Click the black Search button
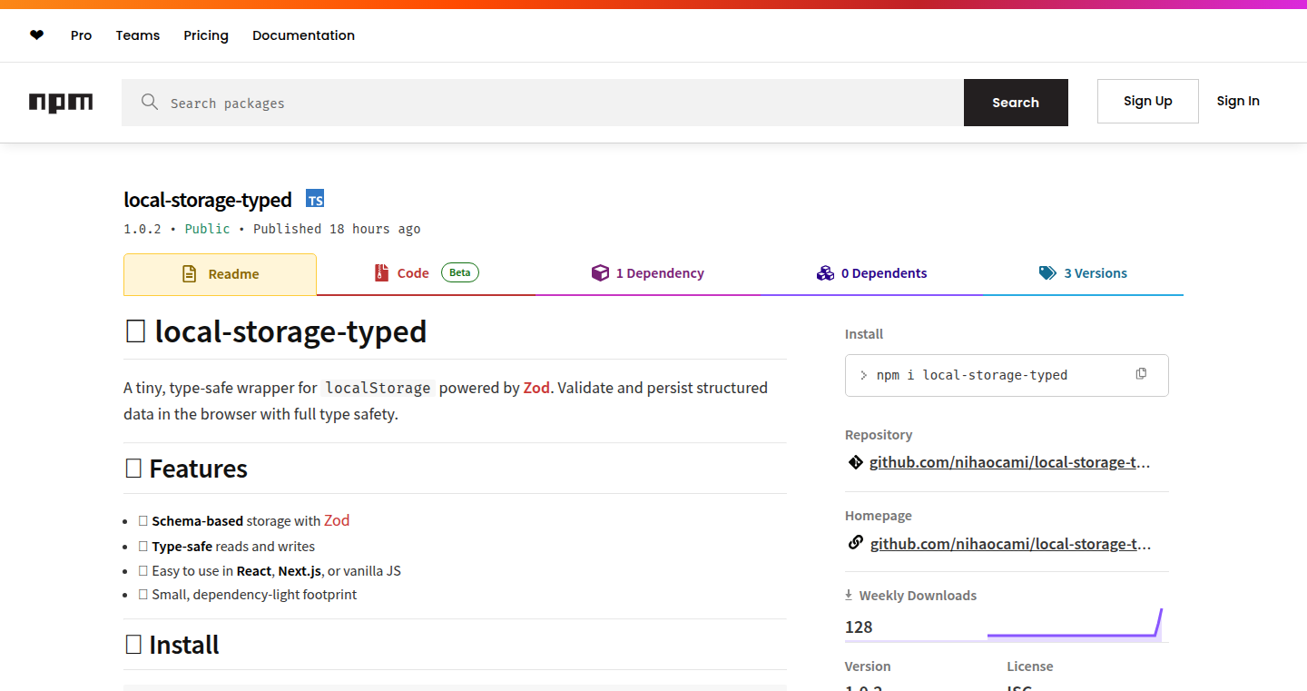This screenshot has width=1307, height=691. point(1016,103)
